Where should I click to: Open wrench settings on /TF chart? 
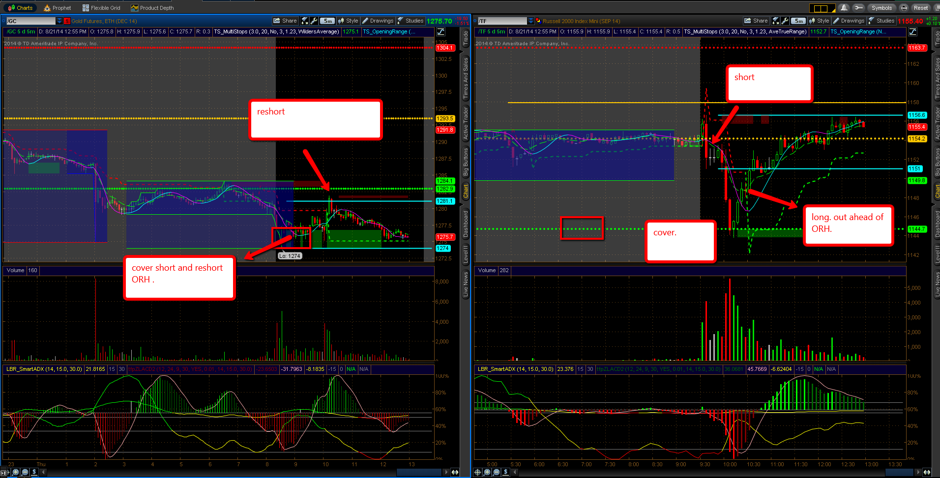coord(785,21)
